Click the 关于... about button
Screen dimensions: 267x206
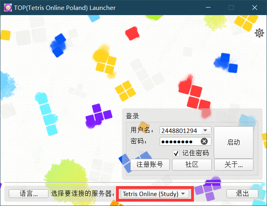pos(234,164)
